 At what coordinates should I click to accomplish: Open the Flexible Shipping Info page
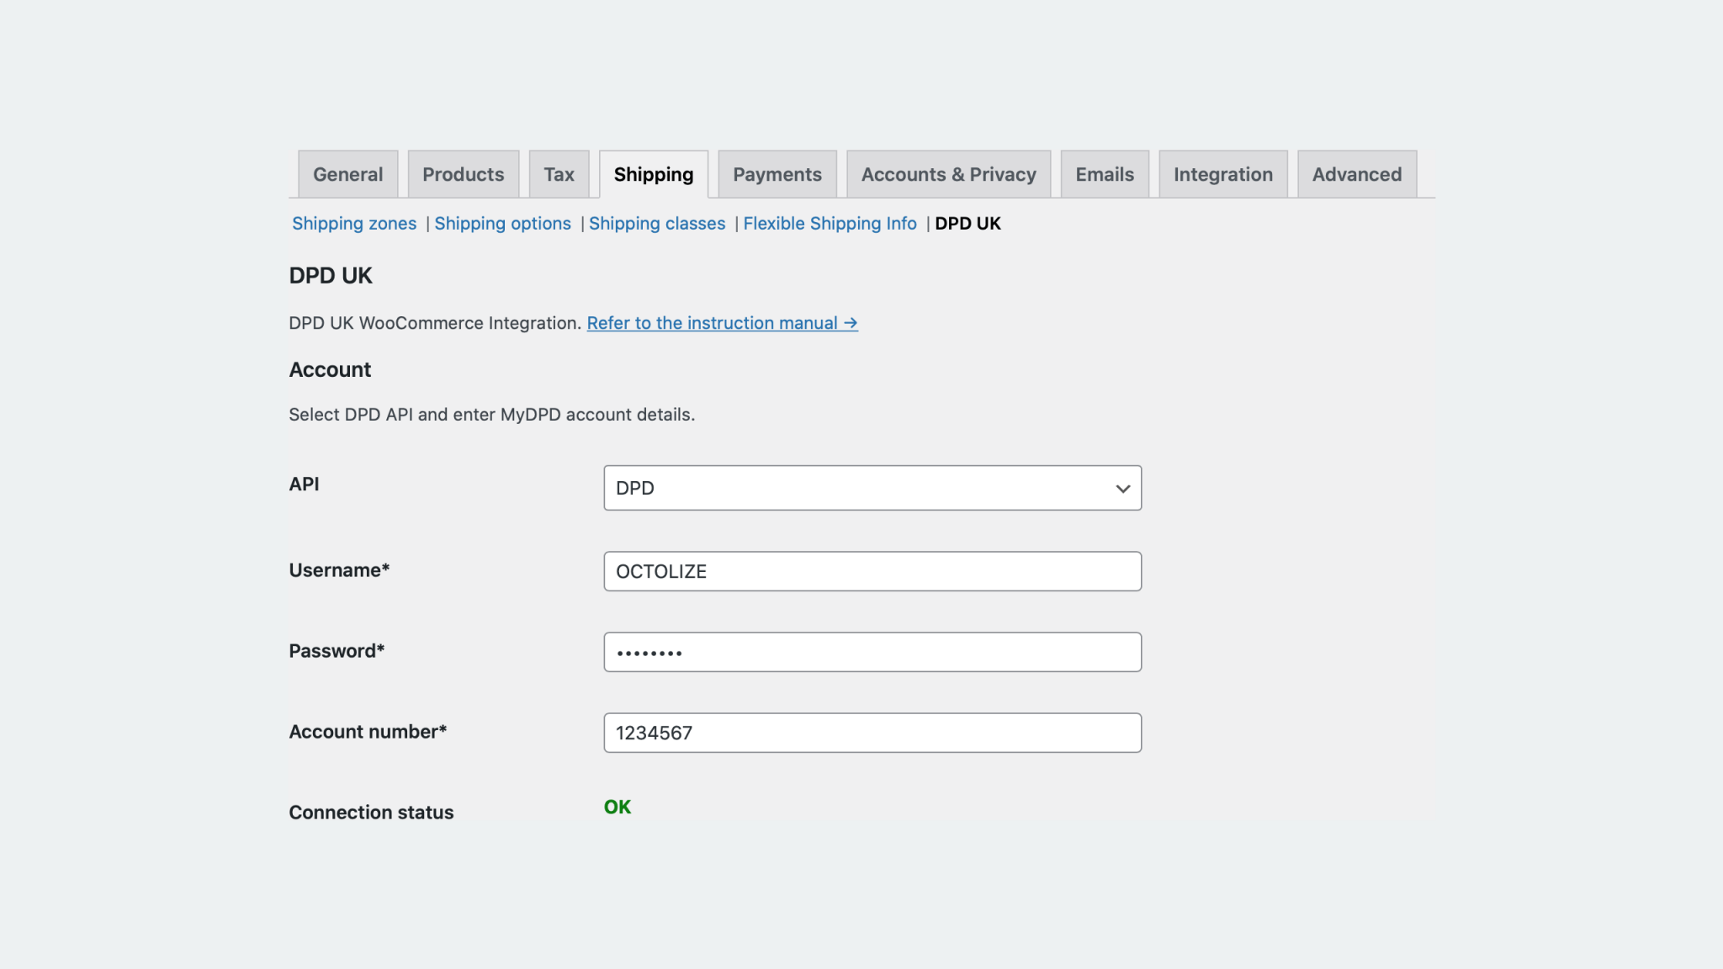coord(830,224)
